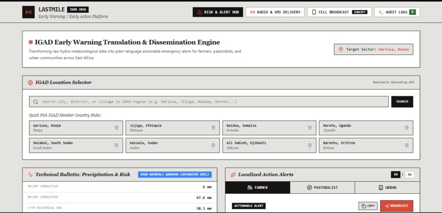Click the copy icon in the COPY button

pos(364,206)
